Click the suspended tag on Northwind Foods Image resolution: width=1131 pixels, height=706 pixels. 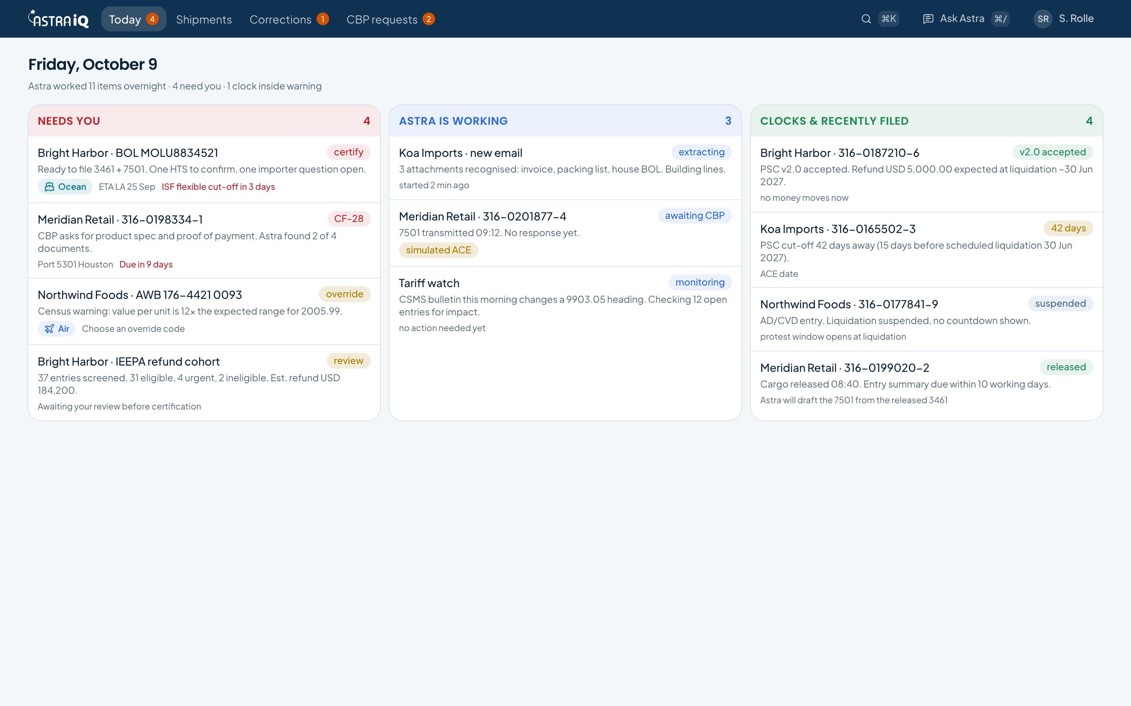[x=1060, y=304]
